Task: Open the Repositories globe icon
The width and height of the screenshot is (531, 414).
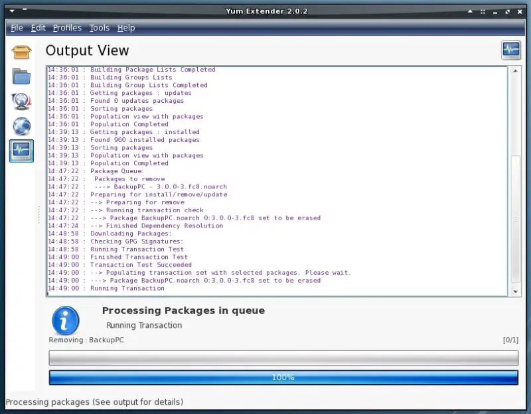Action: point(21,126)
